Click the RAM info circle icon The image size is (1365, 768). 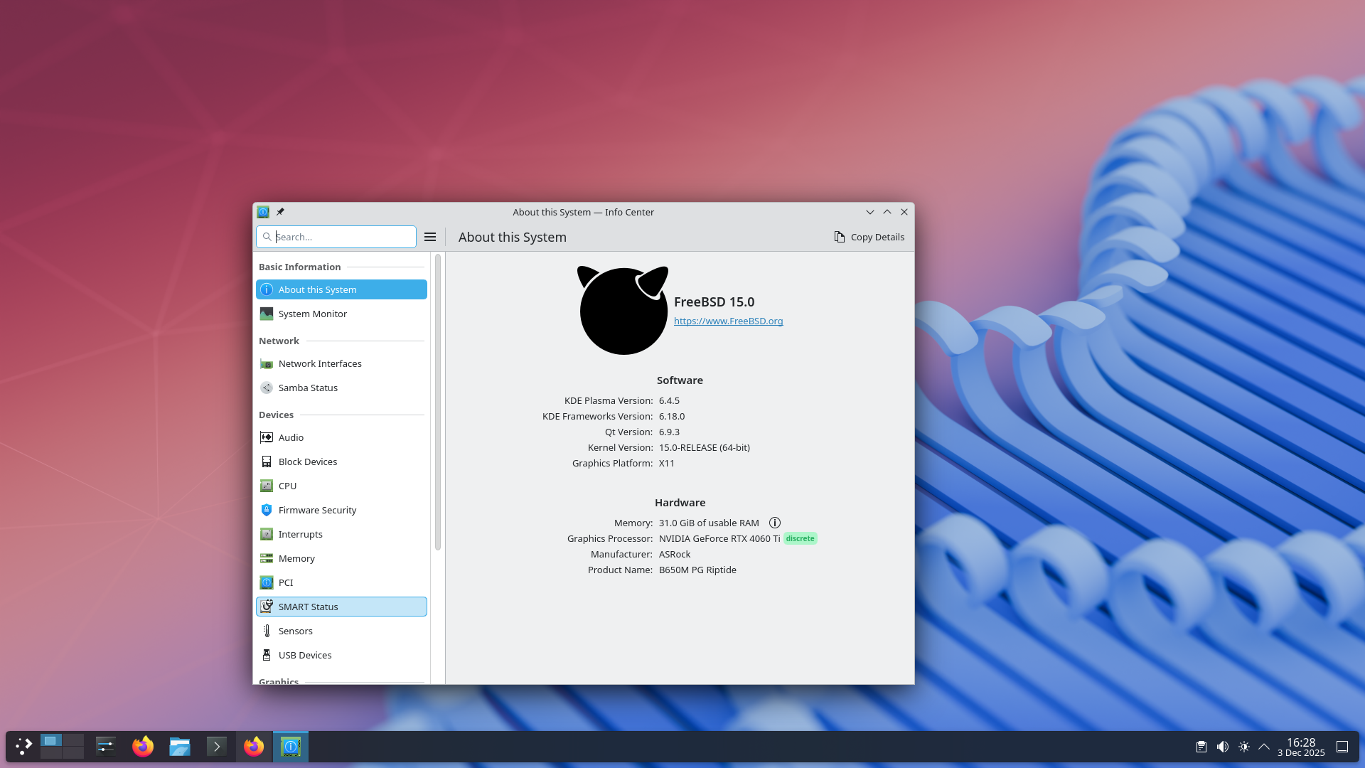775,523
